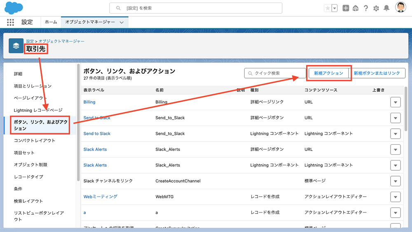412x232 pixels.
Task: Open the row menu for Billing
Action: pyautogui.click(x=396, y=102)
